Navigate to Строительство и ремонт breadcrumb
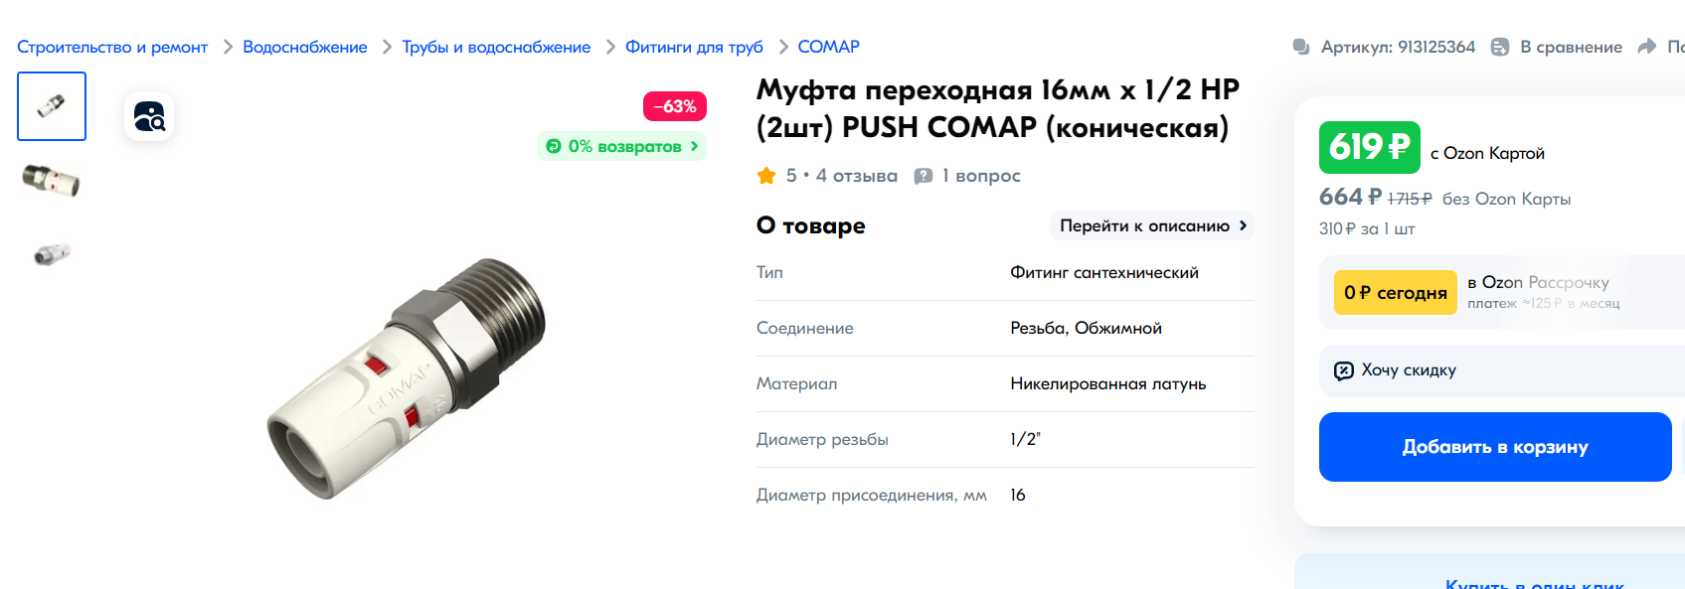Screen dimensions: 1685x589 click(112, 47)
